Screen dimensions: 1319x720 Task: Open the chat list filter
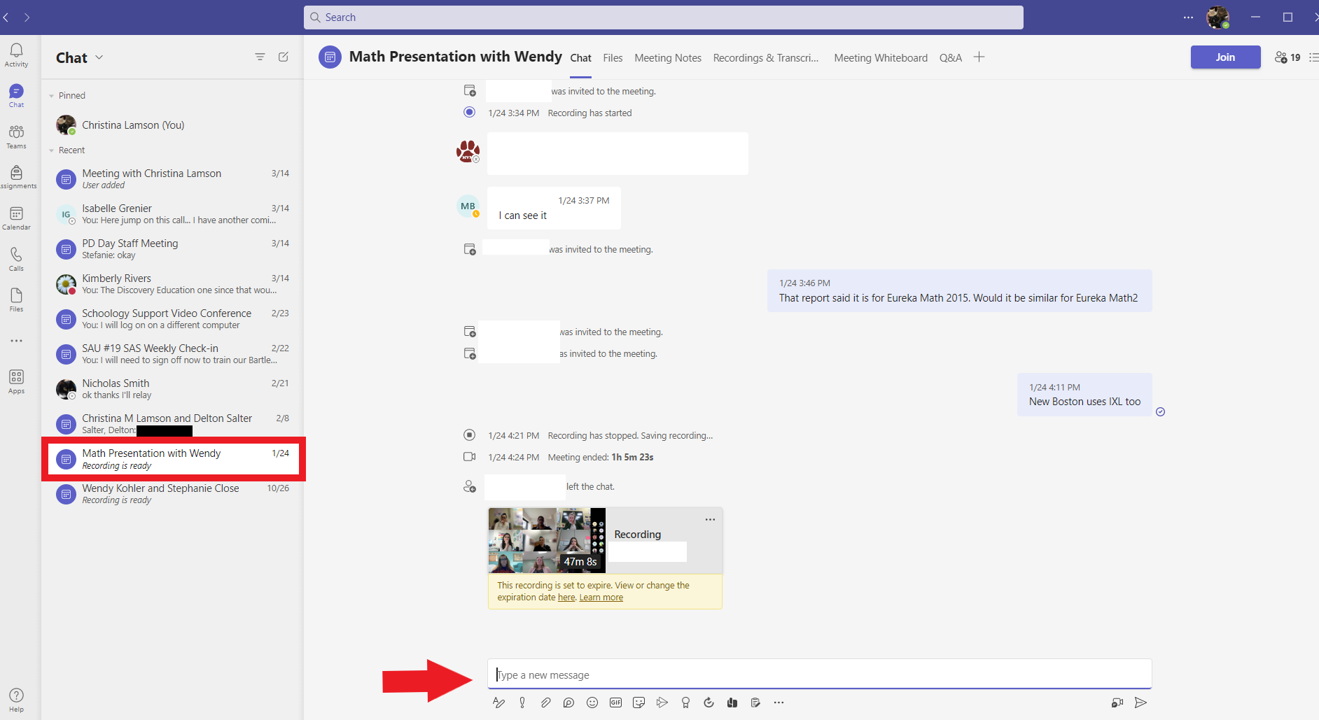tap(260, 57)
